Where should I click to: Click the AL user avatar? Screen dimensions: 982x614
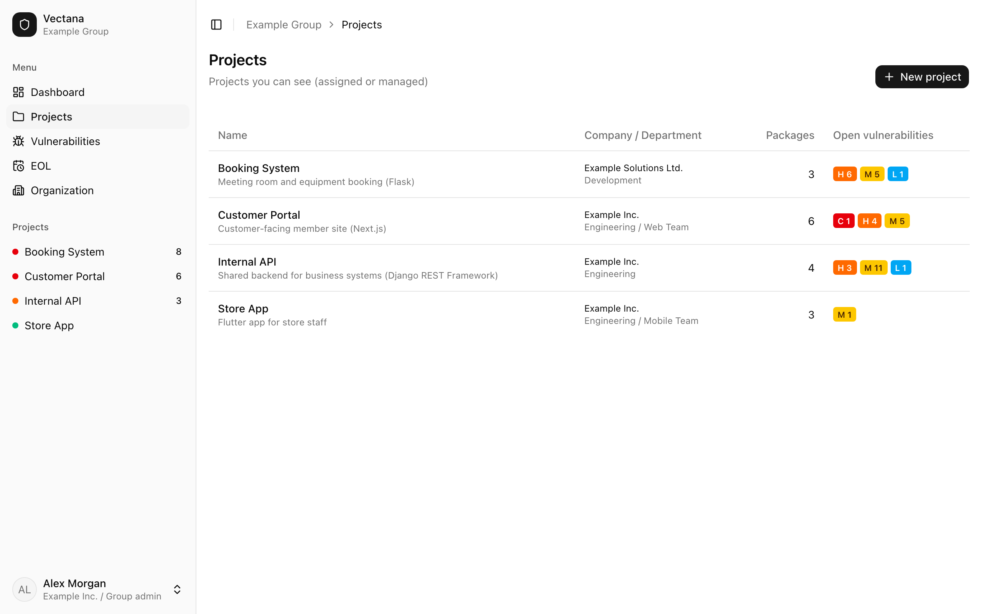(x=24, y=589)
